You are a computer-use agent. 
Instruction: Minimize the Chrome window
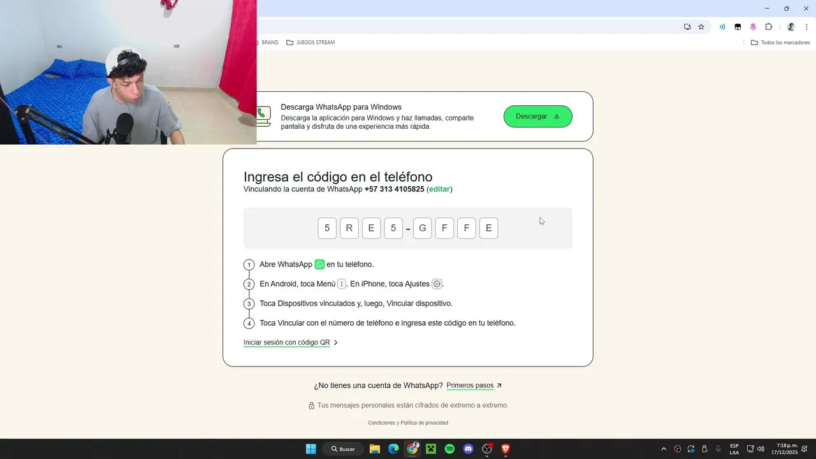(x=766, y=8)
